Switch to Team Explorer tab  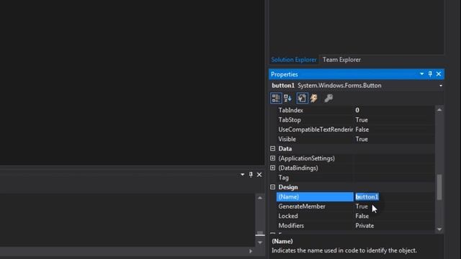(x=341, y=60)
